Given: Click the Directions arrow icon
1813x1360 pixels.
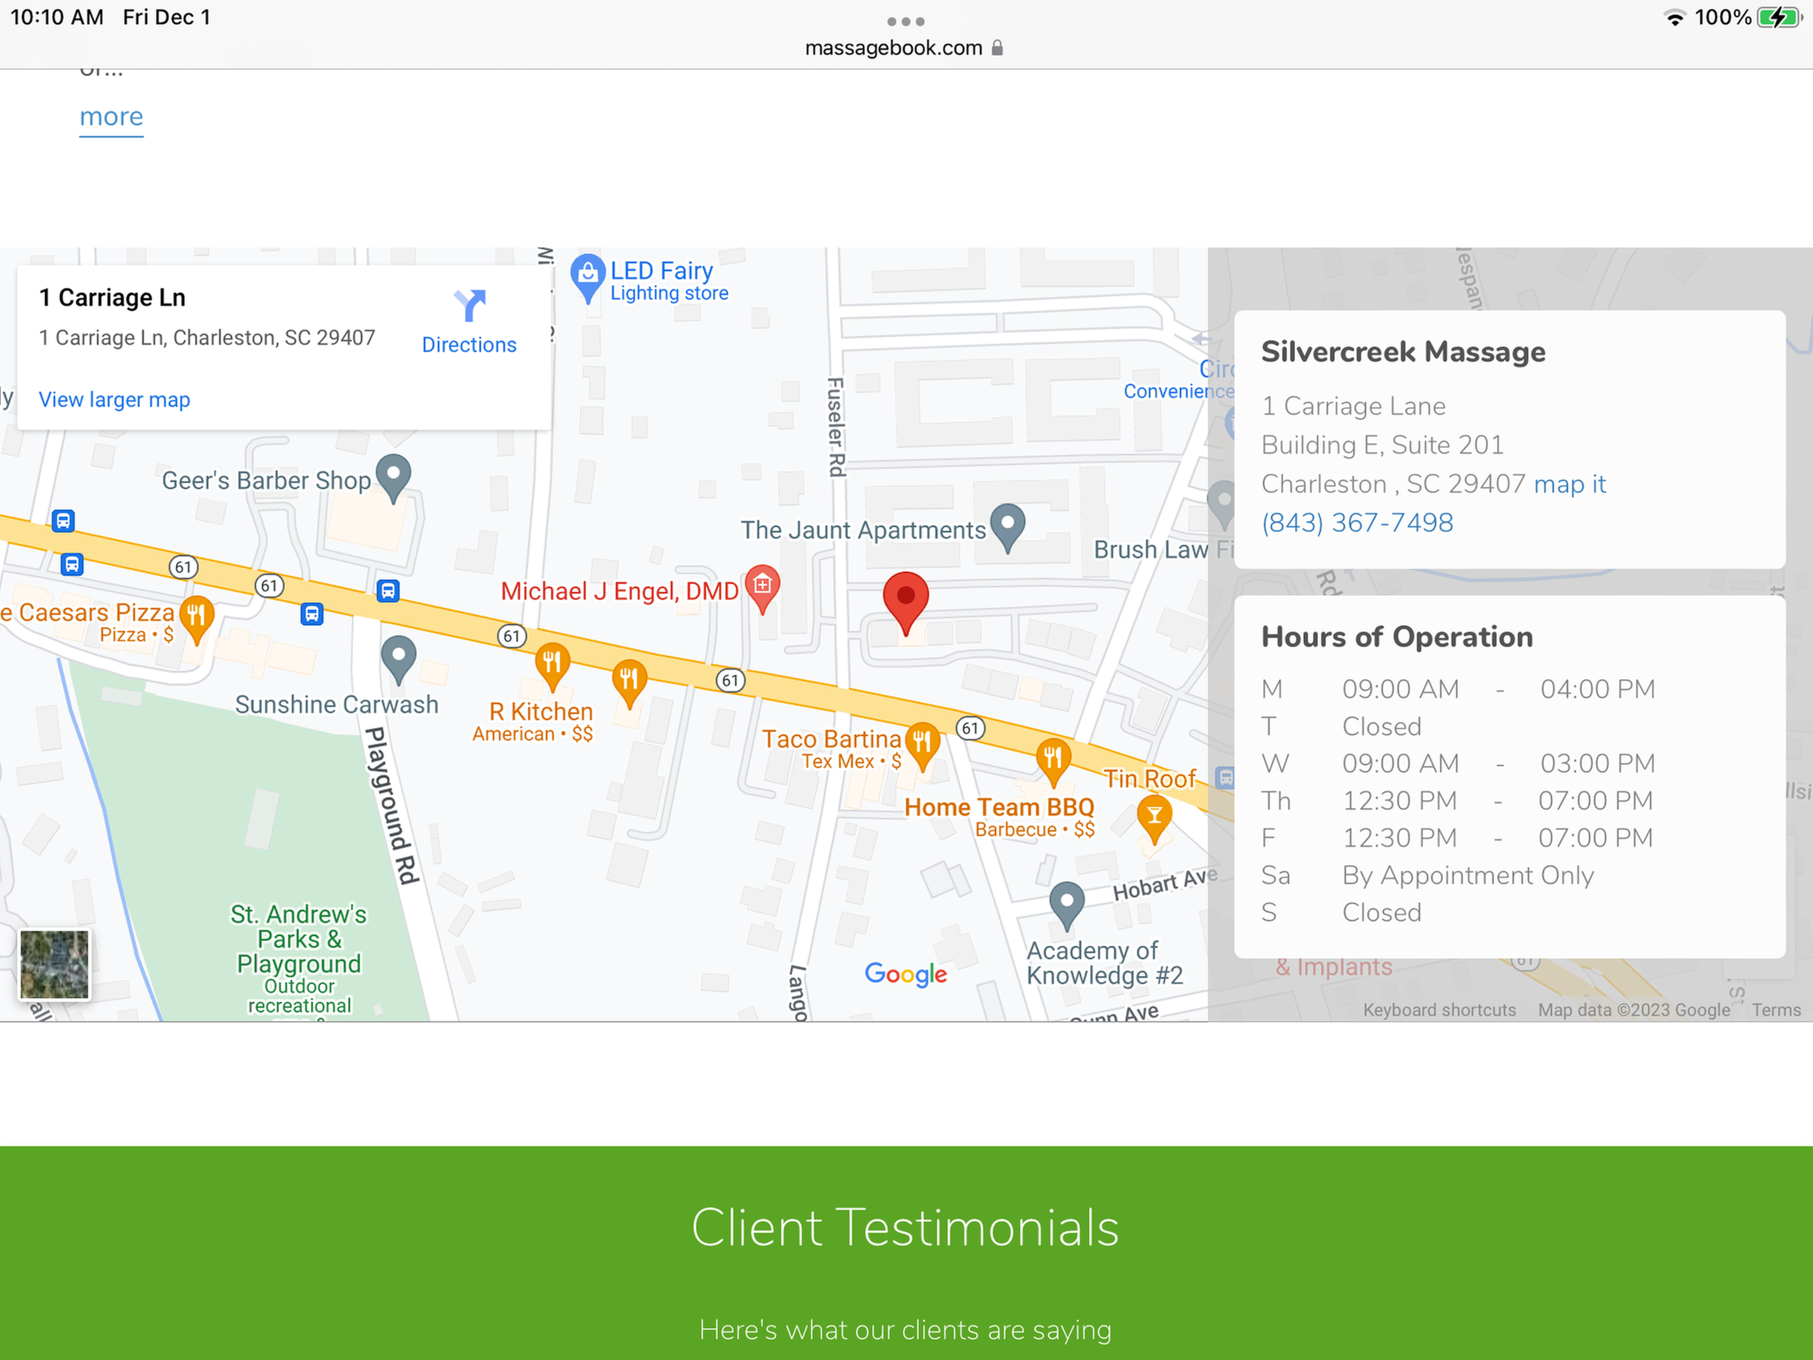Looking at the screenshot, I should click(469, 305).
